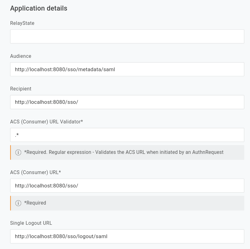The height and width of the screenshot is (249, 250).
Task: Click the orange-edged hint banner under ACS Validator
Action: [x=127, y=152]
